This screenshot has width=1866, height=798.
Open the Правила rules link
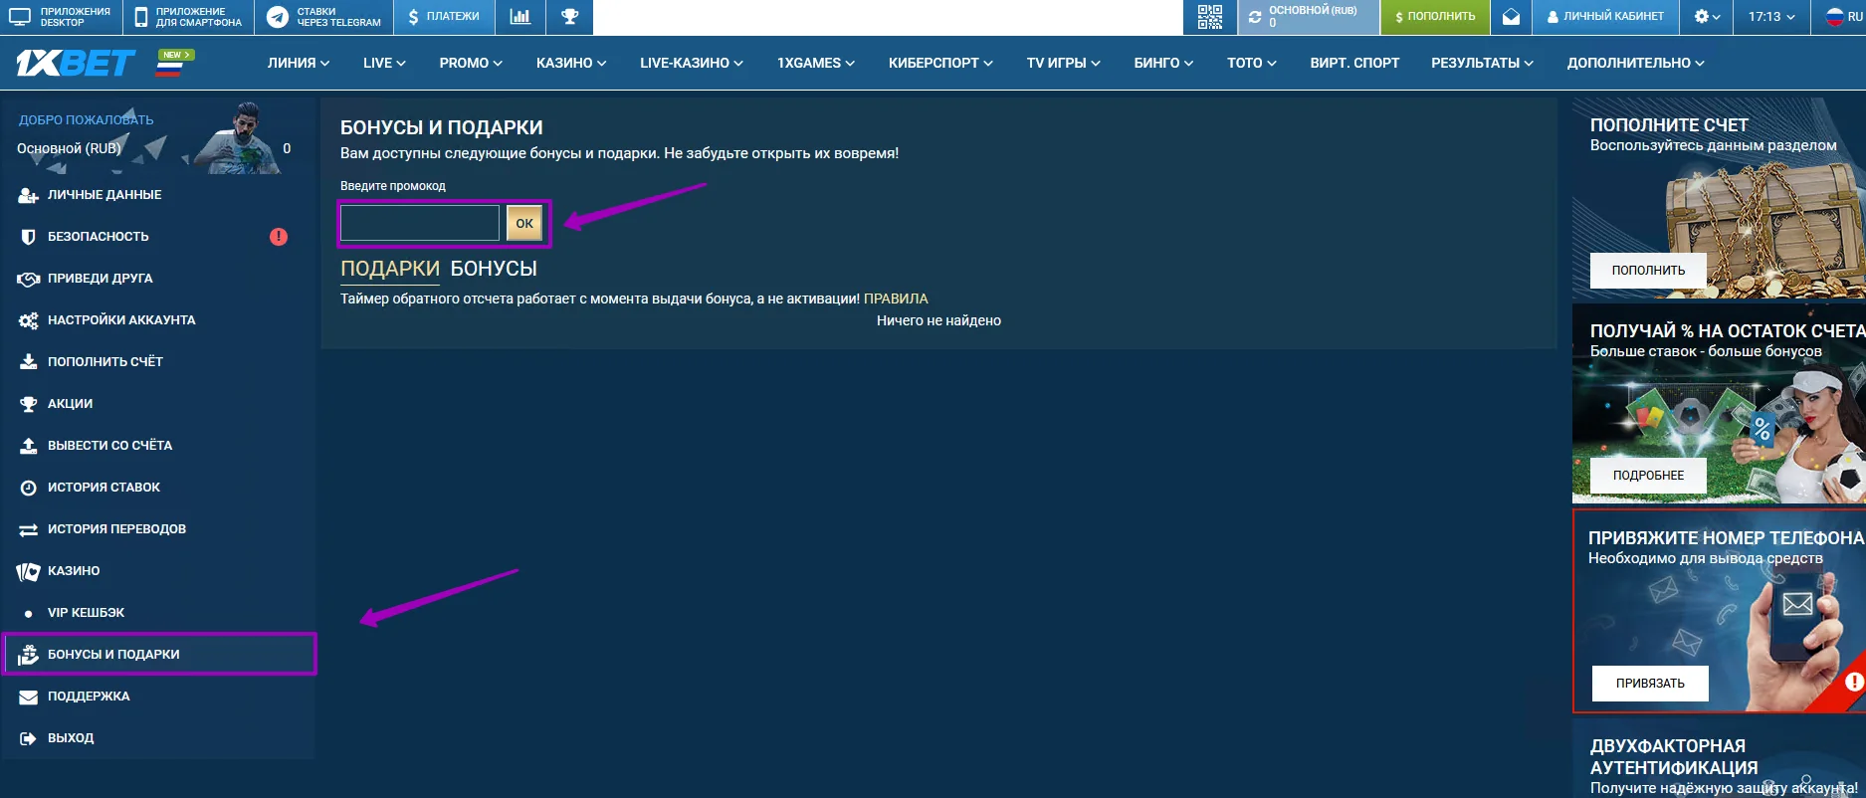pos(896,299)
